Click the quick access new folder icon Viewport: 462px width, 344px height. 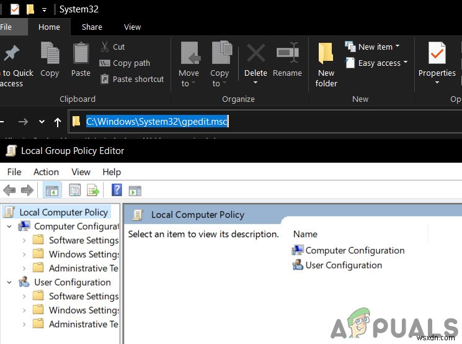pos(30,9)
